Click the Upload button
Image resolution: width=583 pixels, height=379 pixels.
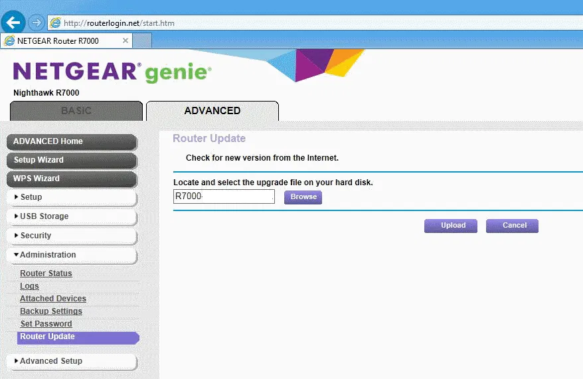(x=451, y=226)
